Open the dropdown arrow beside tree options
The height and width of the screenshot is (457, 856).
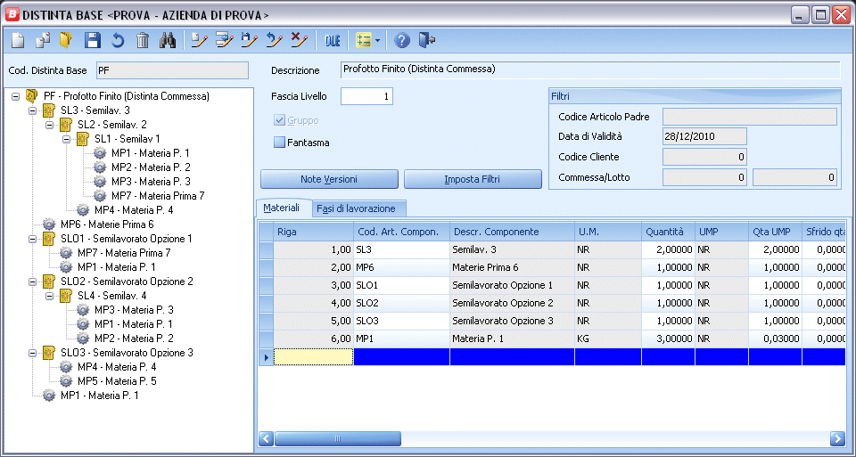pyautogui.click(x=377, y=40)
